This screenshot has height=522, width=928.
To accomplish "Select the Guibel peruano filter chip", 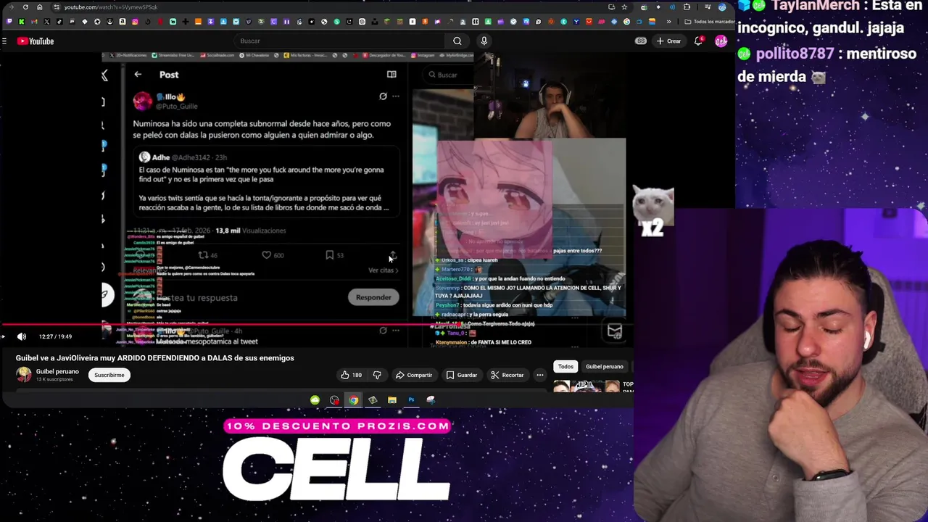I will pos(604,366).
